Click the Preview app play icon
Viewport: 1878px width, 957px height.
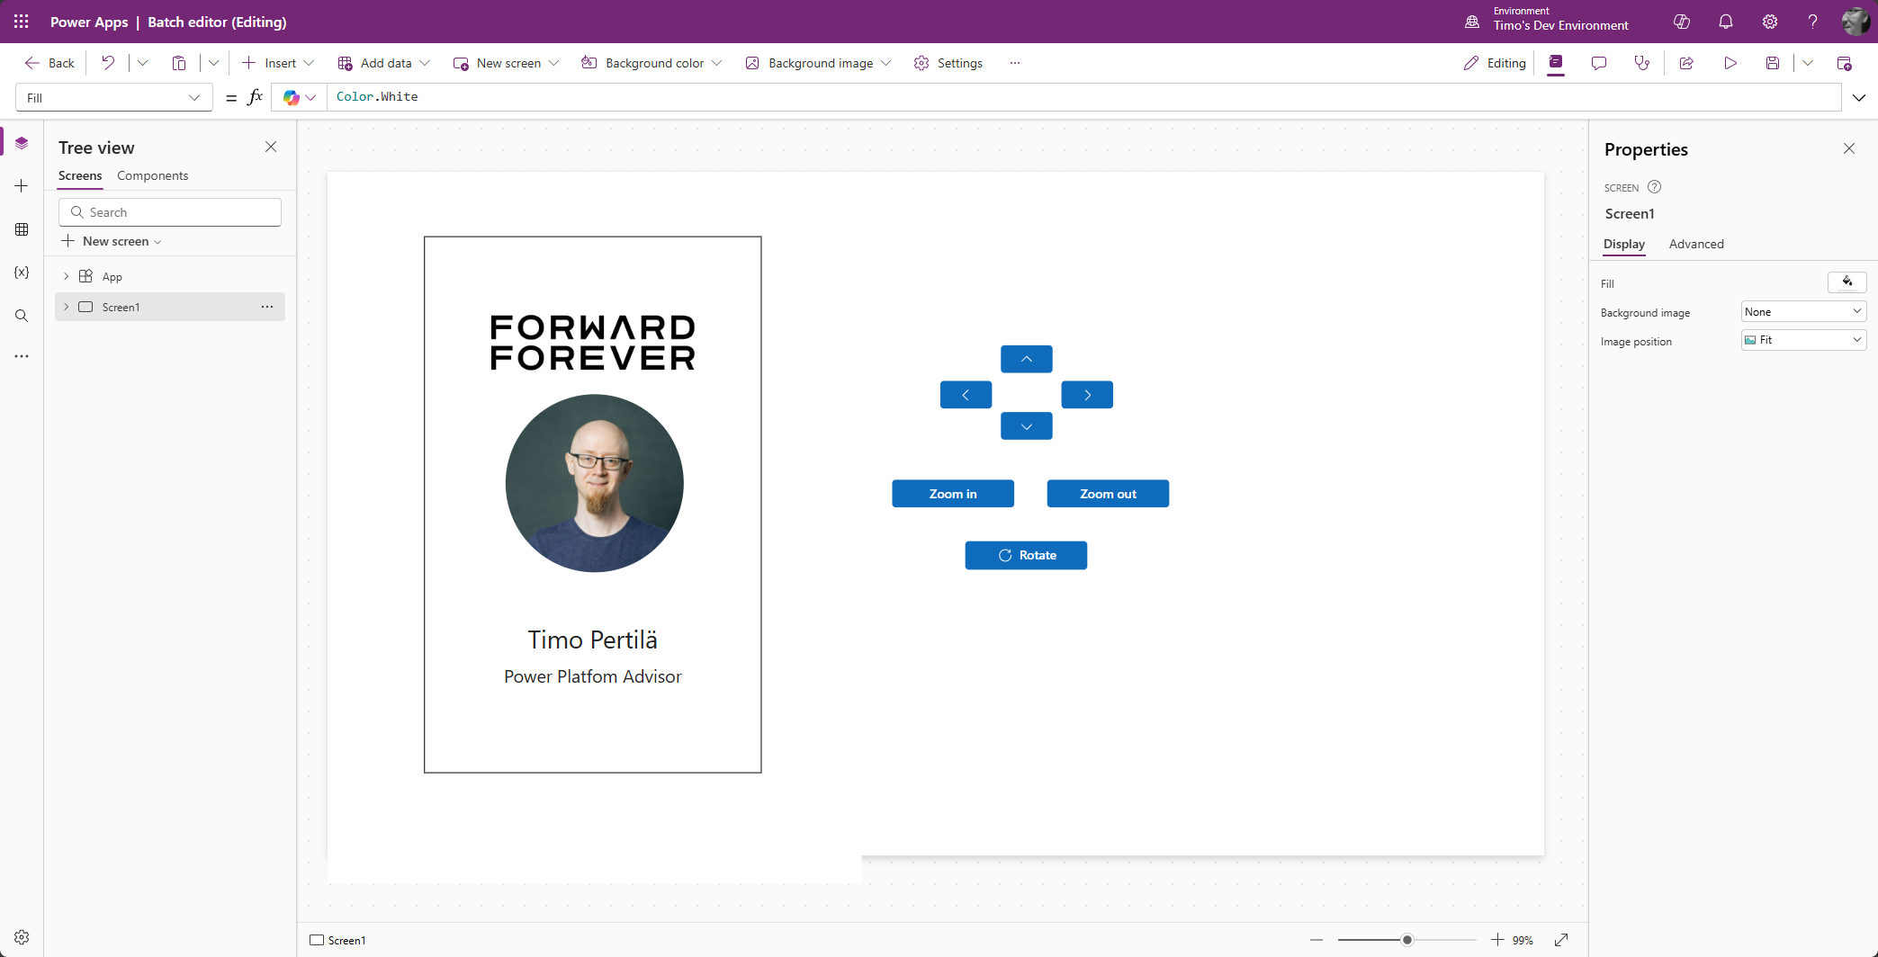1730,63
